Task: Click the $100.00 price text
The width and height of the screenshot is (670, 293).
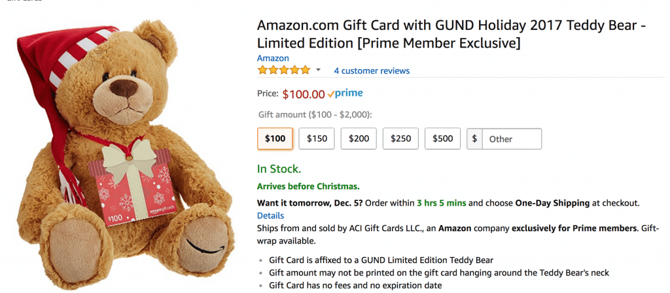Action: point(304,95)
